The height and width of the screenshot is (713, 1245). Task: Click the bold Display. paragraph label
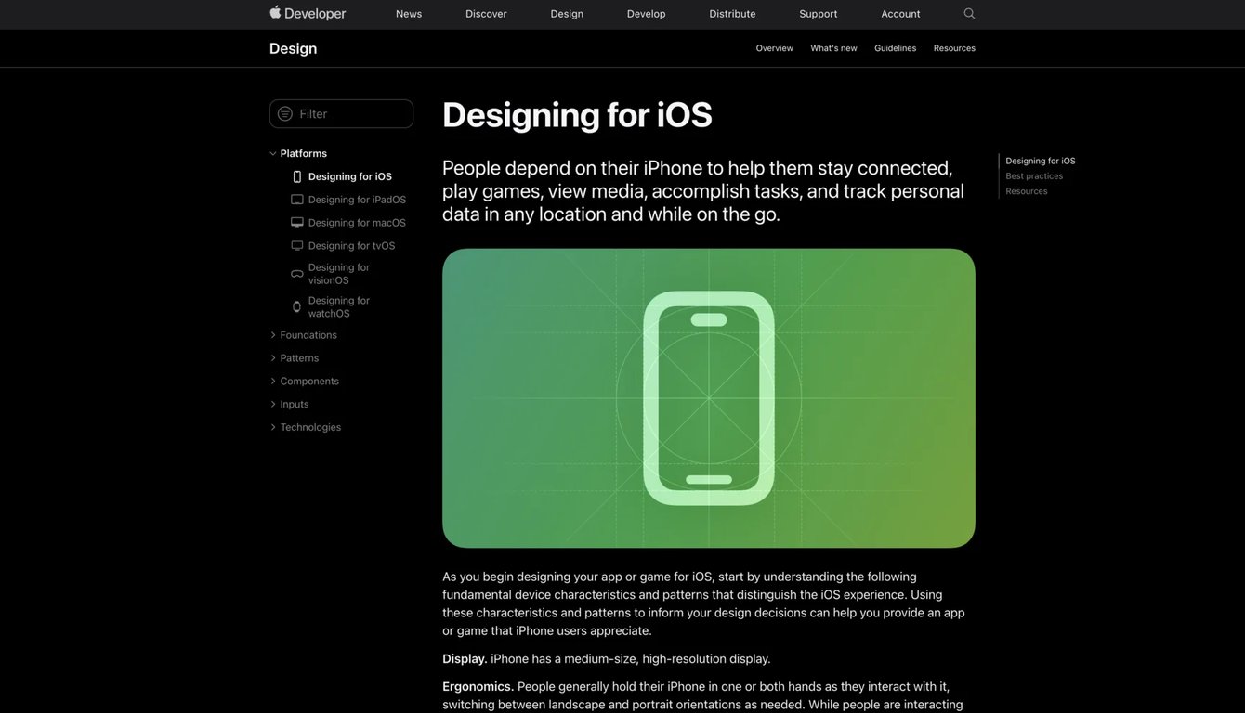(x=465, y=659)
